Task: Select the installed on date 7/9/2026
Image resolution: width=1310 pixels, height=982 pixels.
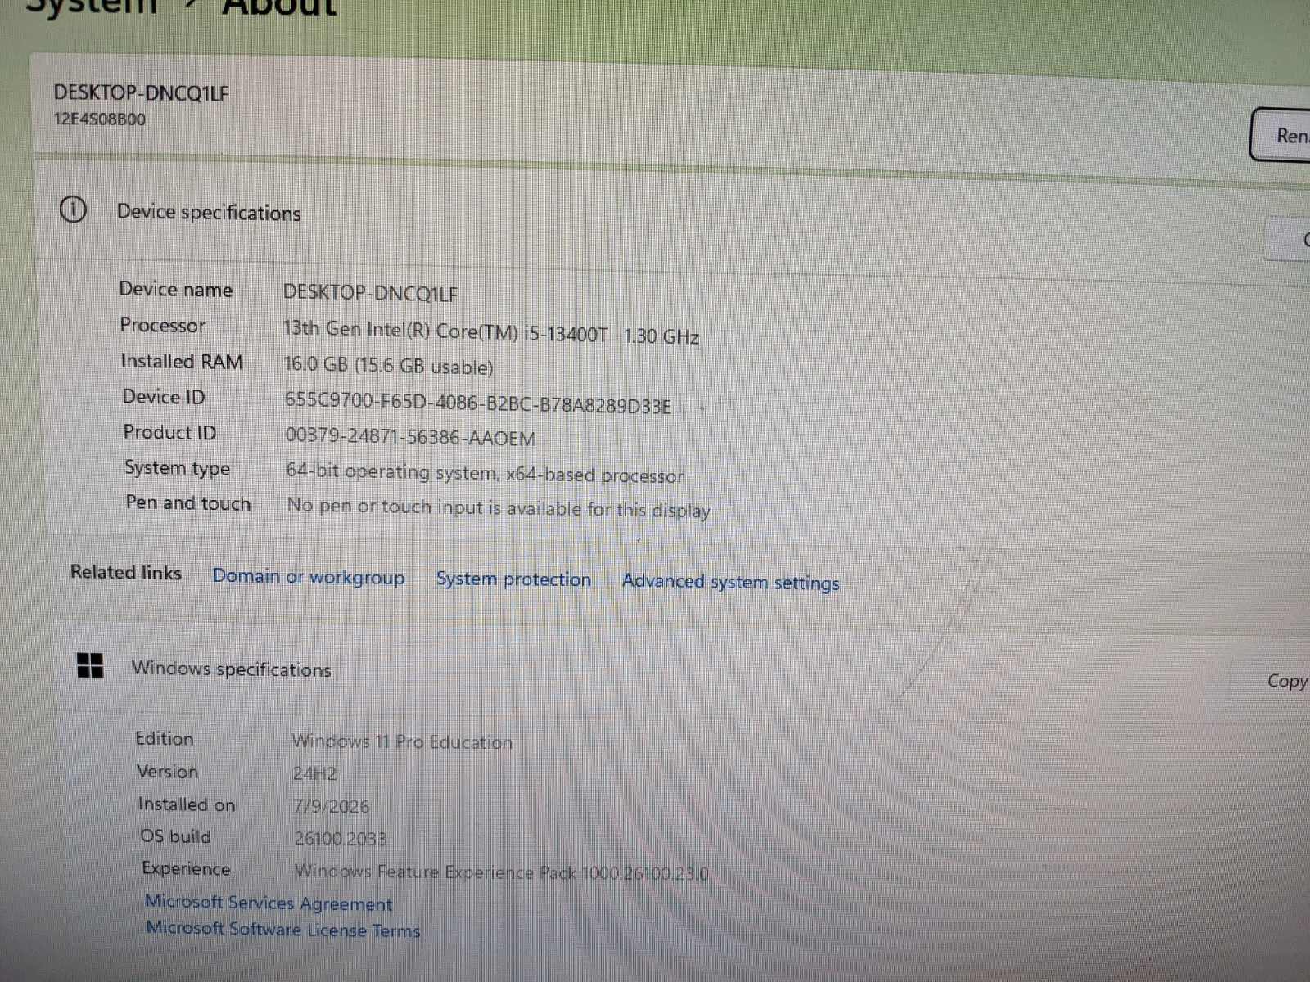Action: pyautogui.click(x=332, y=806)
